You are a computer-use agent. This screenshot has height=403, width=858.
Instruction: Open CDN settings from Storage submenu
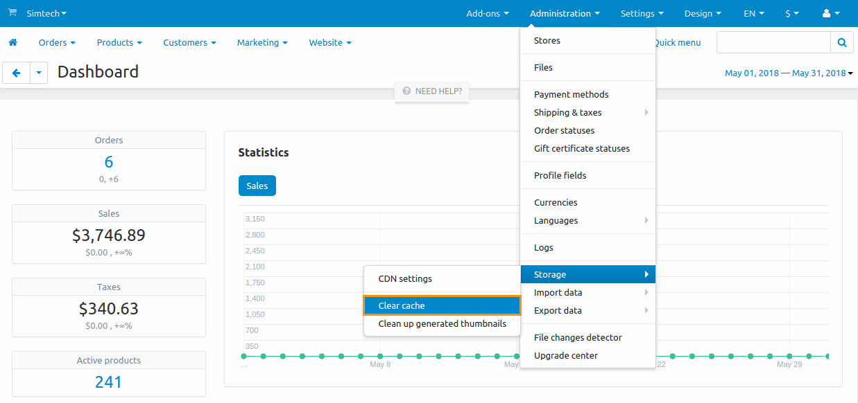point(405,278)
